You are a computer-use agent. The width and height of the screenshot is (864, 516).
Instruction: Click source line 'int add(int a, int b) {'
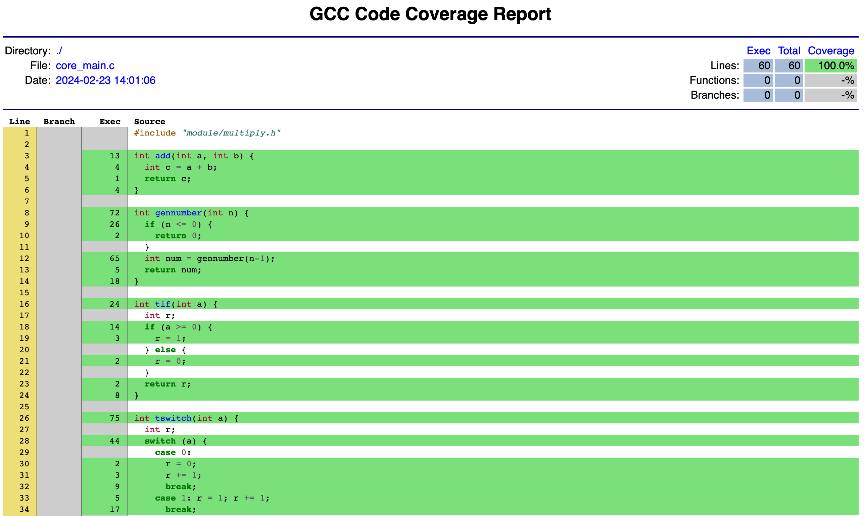click(194, 156)
